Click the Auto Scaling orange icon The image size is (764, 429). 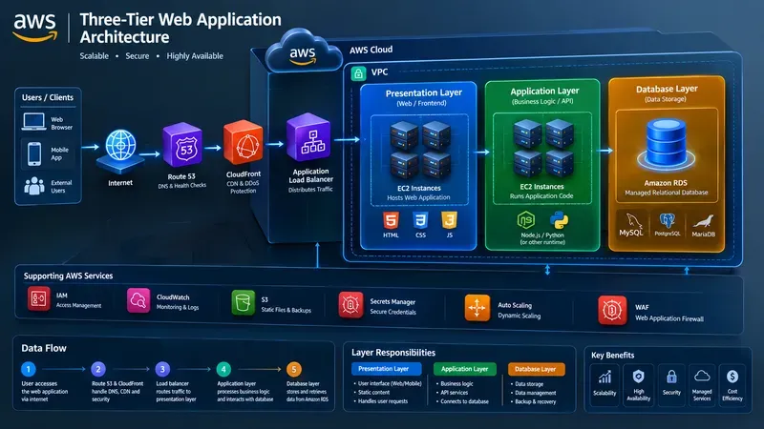pyautogui.click(x=477, y=307)
